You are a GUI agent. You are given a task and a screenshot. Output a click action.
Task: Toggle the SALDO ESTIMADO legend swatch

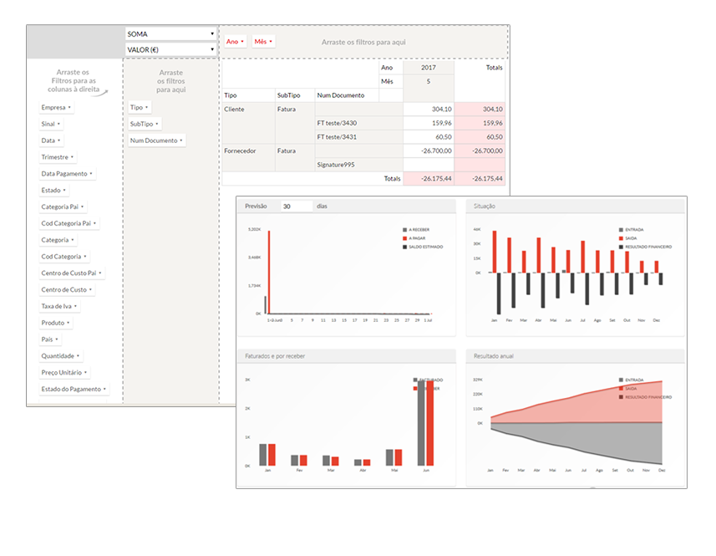tap(404, 247)
